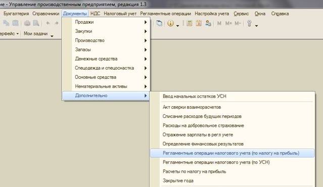
Task: Click the M+ memory button
Action: tap(228, 23)
